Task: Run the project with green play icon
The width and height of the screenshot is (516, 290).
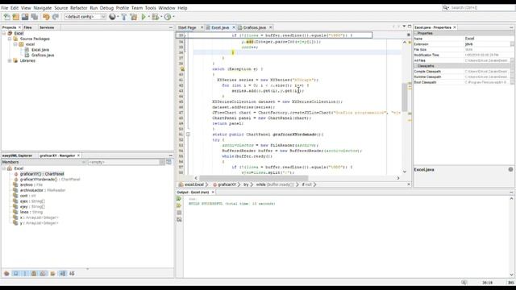Action: [144, 17]
